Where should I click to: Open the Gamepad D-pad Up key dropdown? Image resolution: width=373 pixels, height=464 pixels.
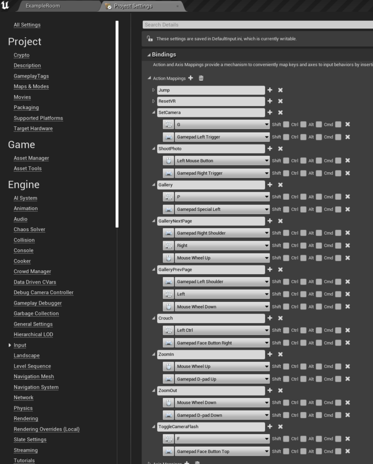click(x=222, y=379)
